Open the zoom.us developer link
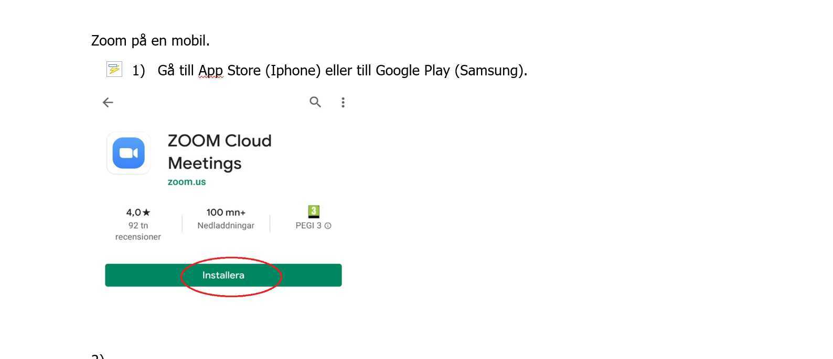Viewport: 833px width, 359px height. coord(187,182)
